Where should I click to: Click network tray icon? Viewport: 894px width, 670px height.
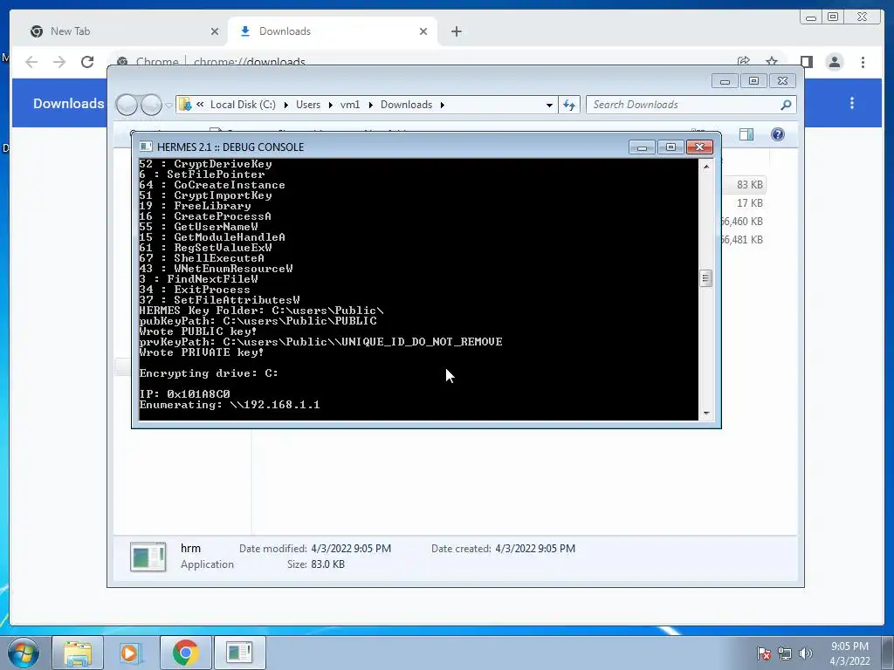pos(785,653)
